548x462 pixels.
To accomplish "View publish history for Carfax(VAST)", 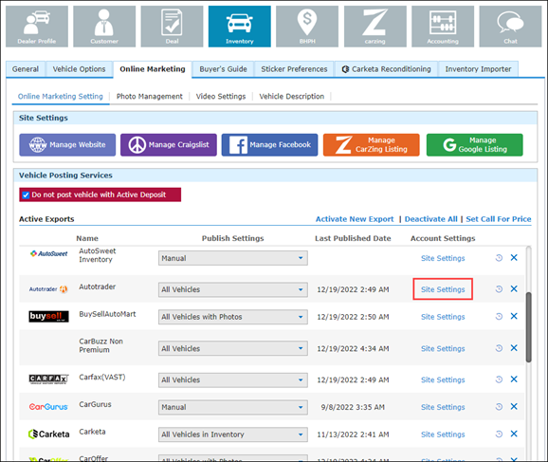I will click(499, 379).
